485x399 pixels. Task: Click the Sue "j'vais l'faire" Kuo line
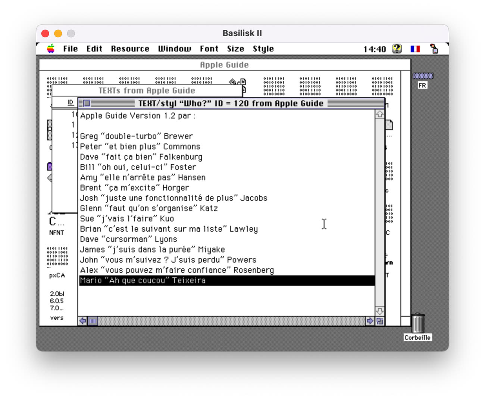tap(127, 219)
